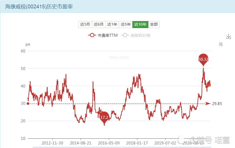Click the 50.32 maximum marker pin
Viewport: 235px width, 148px height.
(x=203, y=59)
